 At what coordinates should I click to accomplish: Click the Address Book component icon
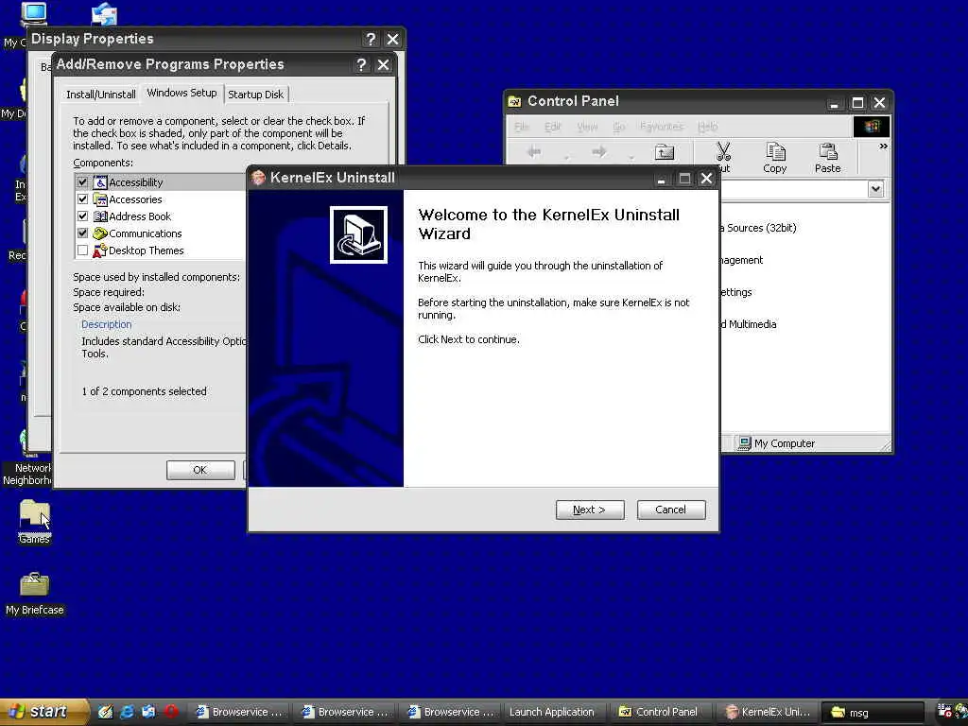click(x=100, y=216)
